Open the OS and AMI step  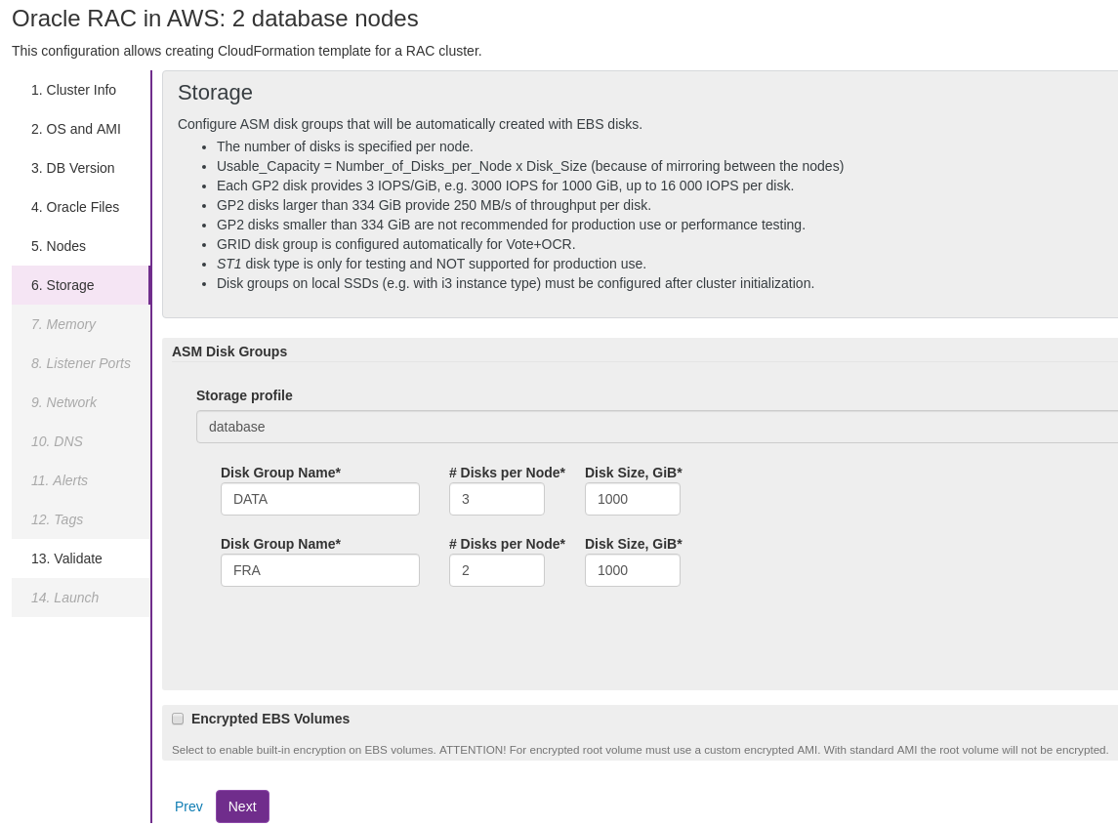(x=76, y=129)
